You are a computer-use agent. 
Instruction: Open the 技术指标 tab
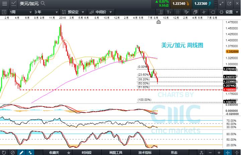tap(145, 152)
